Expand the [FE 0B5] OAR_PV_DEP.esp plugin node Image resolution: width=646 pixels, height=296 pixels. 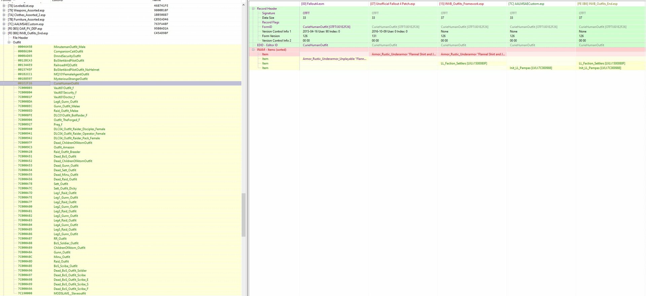[x=4, y=29]
